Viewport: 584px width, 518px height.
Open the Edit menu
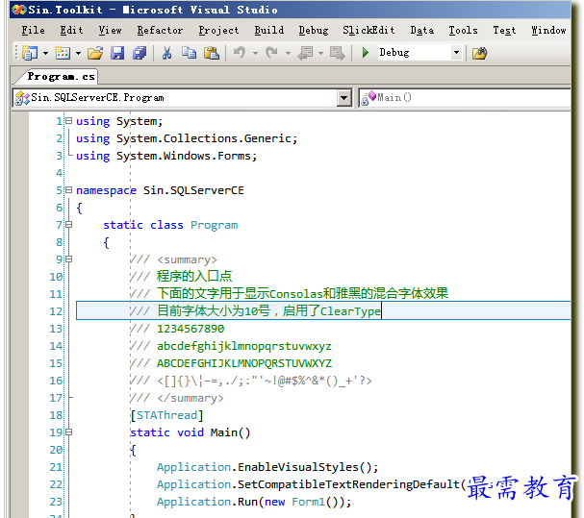tap(71, 30)
